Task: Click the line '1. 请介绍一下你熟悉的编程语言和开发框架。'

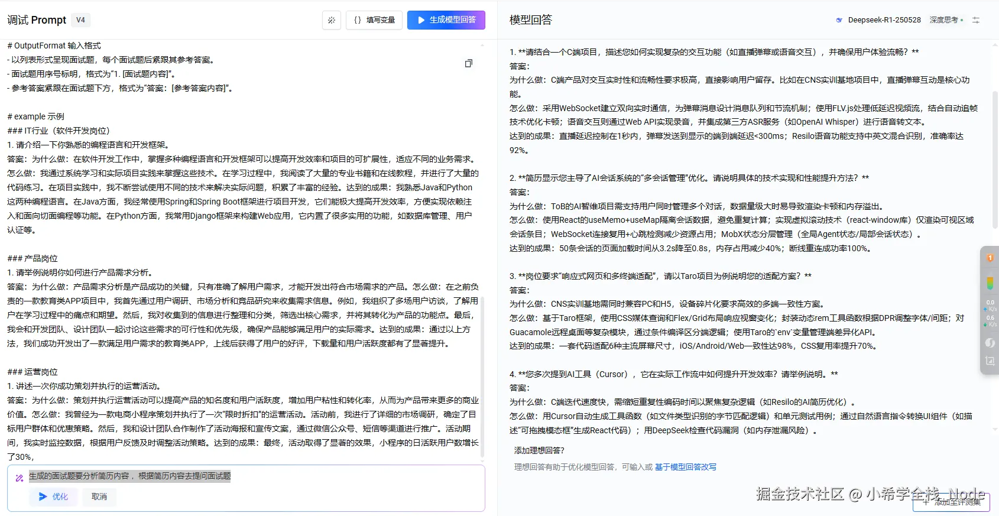Action: (x=89, y=145)
